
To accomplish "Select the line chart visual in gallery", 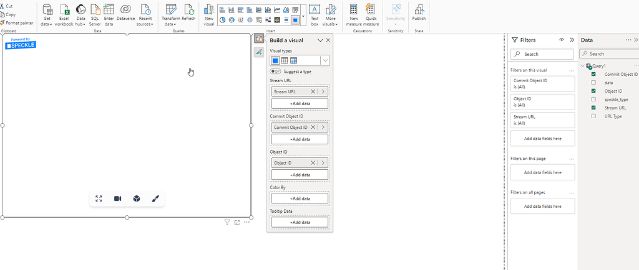I will tap(277, 10).
